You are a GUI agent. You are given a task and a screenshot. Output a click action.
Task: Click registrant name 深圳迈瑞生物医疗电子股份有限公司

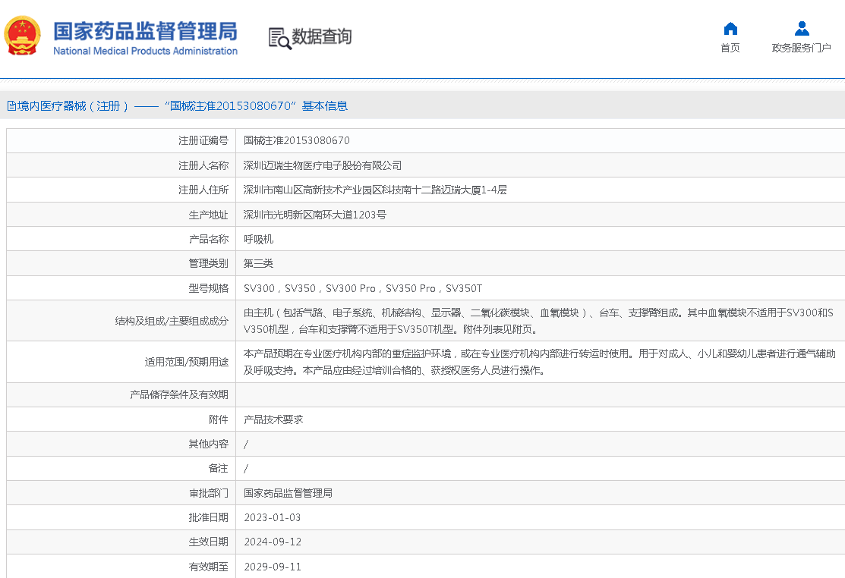(x=323, y=165)
